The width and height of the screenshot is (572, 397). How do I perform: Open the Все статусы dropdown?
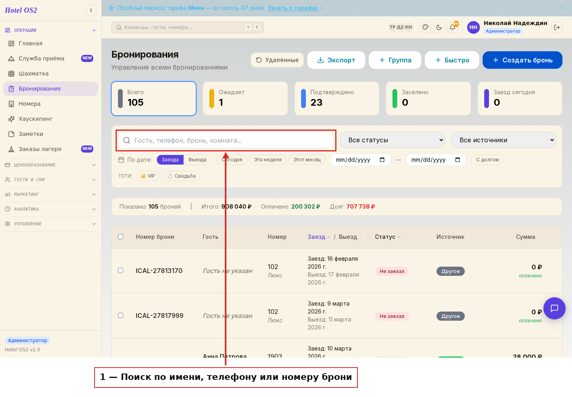[392, 140]
